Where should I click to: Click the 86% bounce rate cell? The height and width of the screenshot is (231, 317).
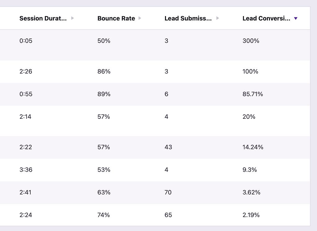click(104, 72)
